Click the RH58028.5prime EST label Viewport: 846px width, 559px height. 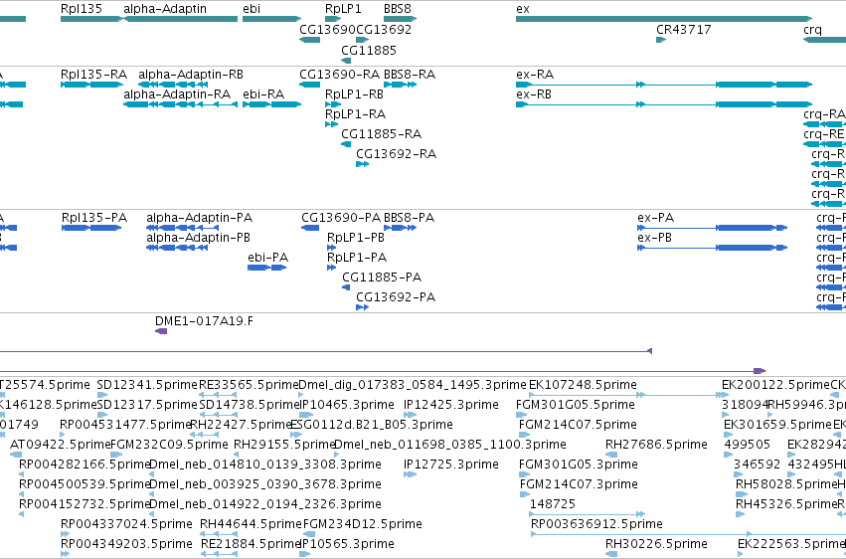[x=785, y=484]
